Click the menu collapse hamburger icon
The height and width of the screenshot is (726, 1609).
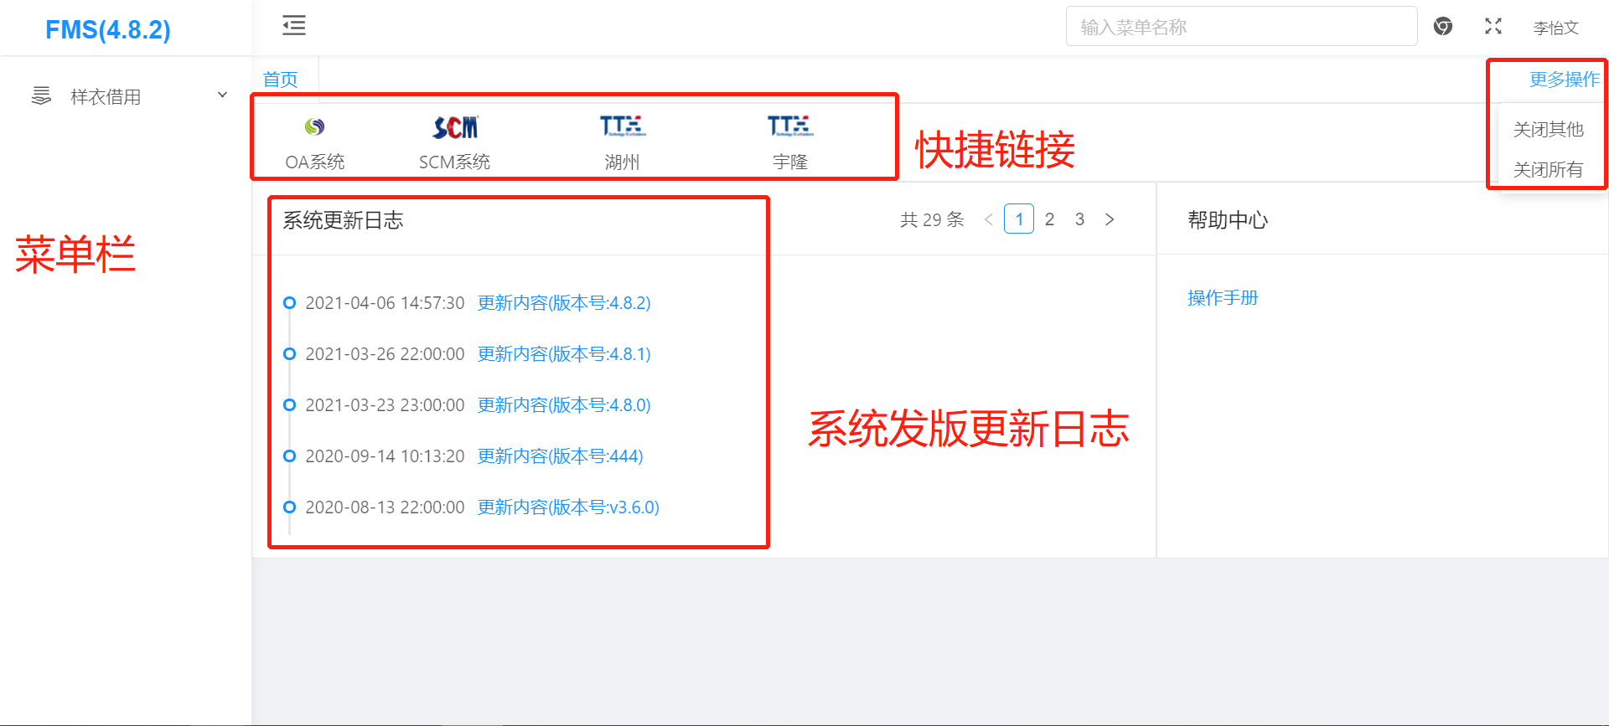coord(294,26)
